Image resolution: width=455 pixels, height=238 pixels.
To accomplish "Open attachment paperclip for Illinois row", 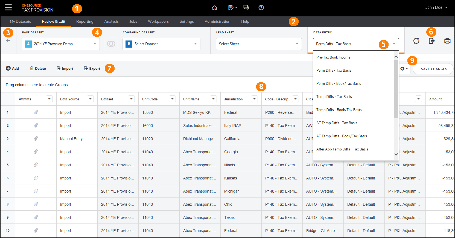I will click(36, 165).
